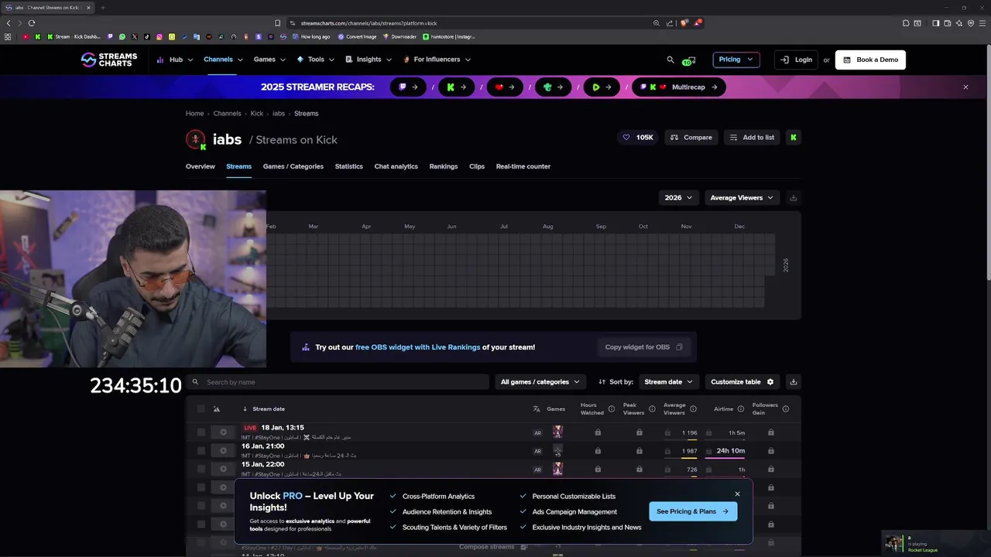Click the green live streams counter icon
This screenshot has width=991, height=557.
688,60
